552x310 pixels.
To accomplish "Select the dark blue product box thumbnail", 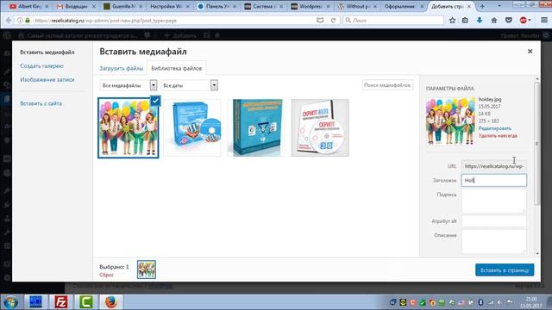I will (x=256, y=128).
